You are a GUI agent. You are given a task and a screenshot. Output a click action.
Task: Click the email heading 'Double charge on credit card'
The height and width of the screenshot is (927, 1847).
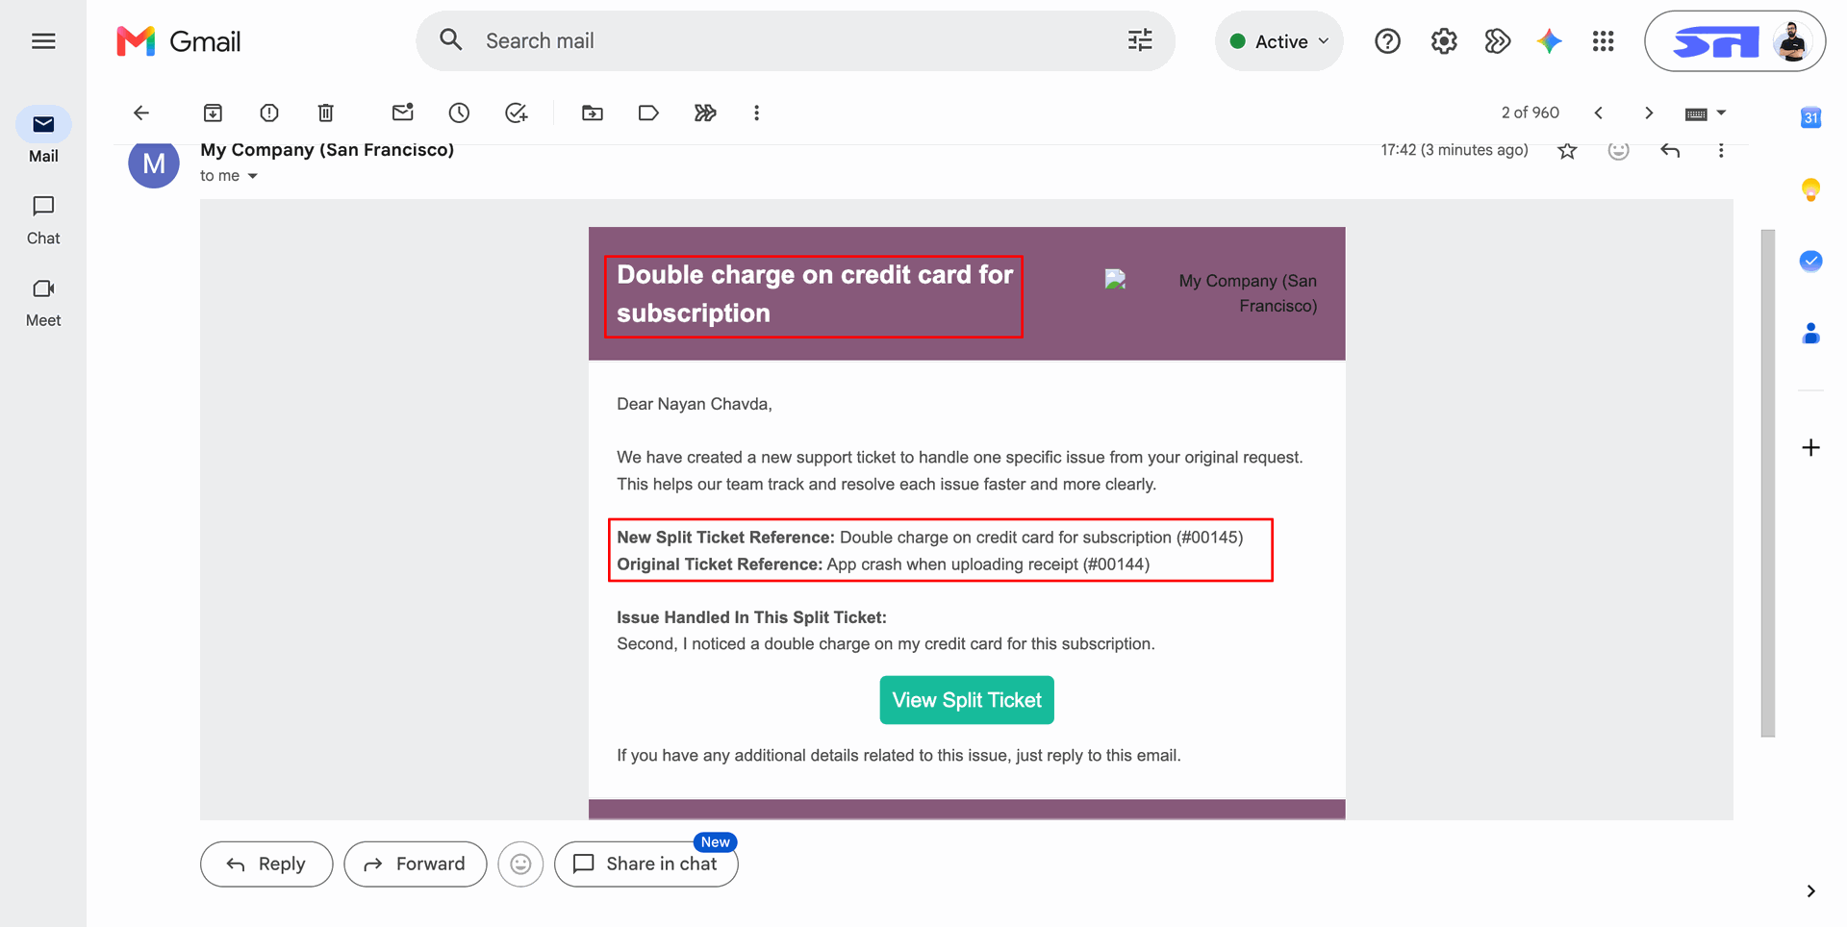click(x=814, y=294)
